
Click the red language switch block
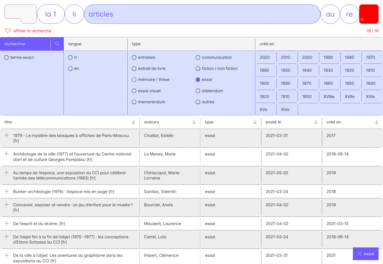pyautogui.click(x=369, y=14)
